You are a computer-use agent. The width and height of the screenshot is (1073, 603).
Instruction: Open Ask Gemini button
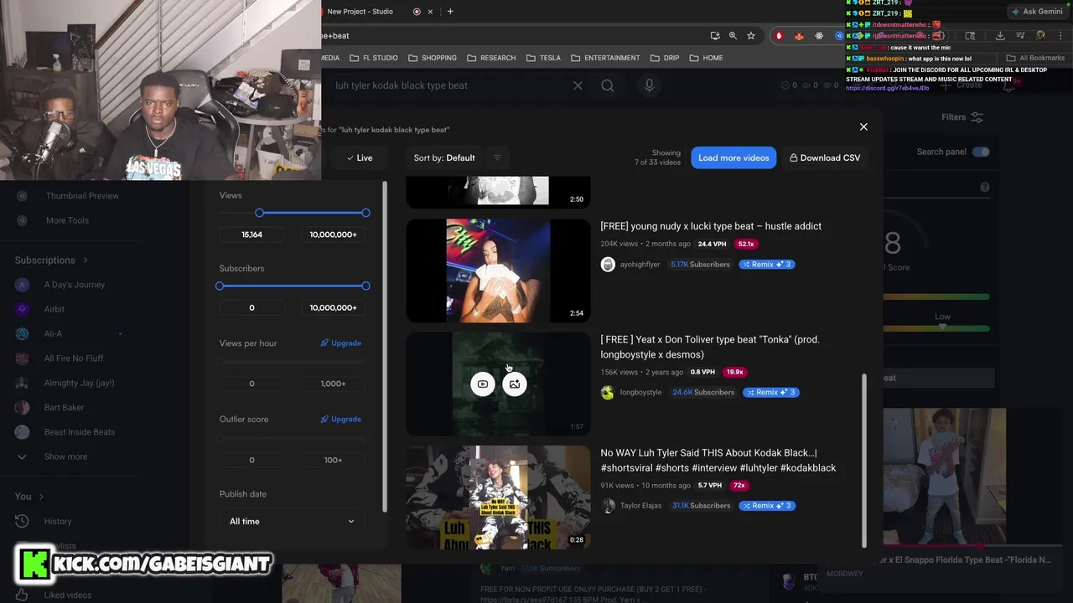1037,12
